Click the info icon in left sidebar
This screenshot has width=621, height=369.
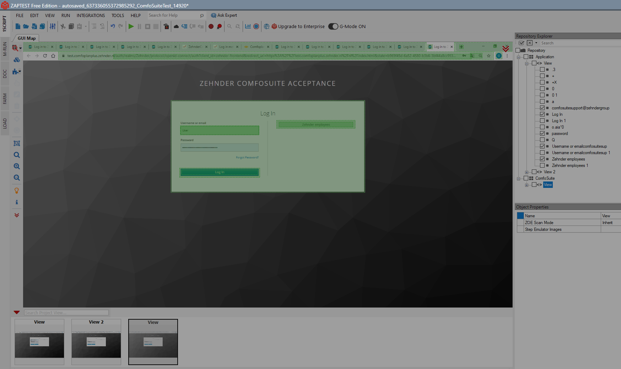[17, 202]
